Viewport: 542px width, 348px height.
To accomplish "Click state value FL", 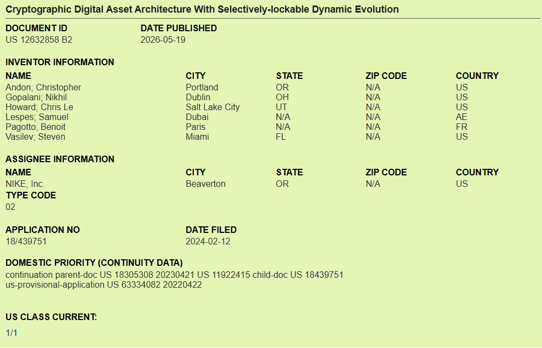I will point(281,137).
